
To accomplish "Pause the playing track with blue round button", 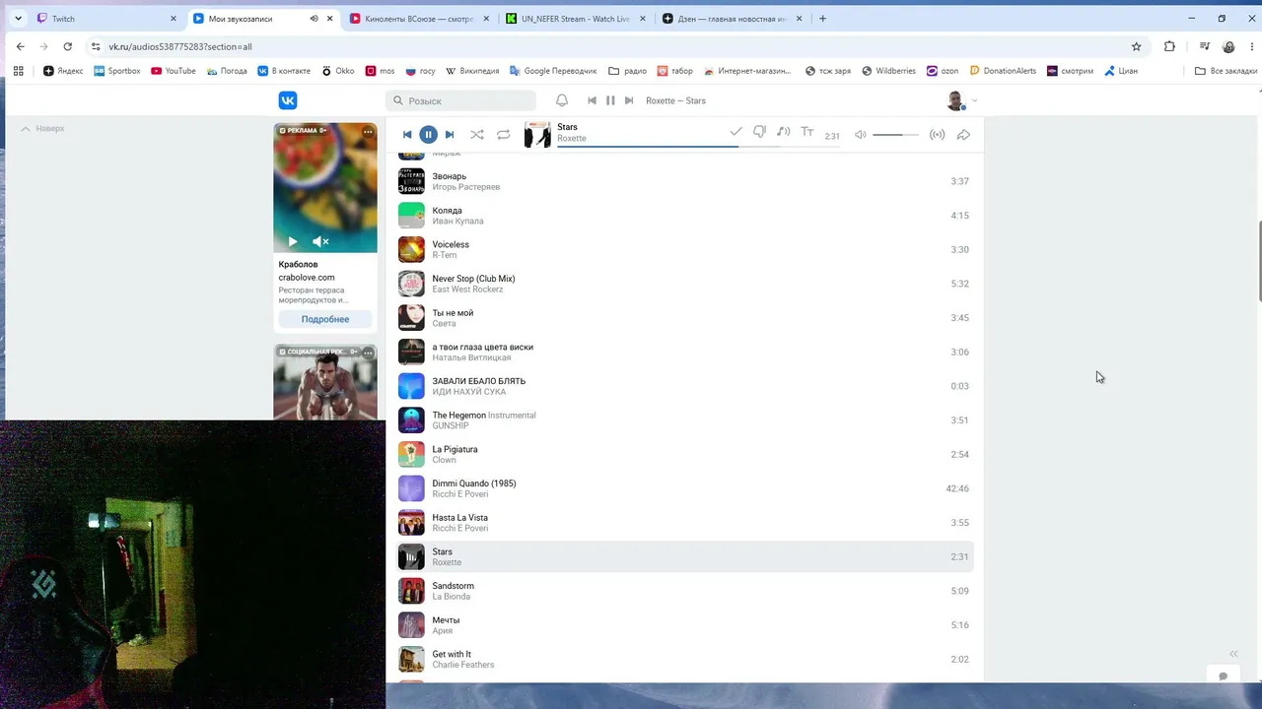I will (x=428, y=135).
